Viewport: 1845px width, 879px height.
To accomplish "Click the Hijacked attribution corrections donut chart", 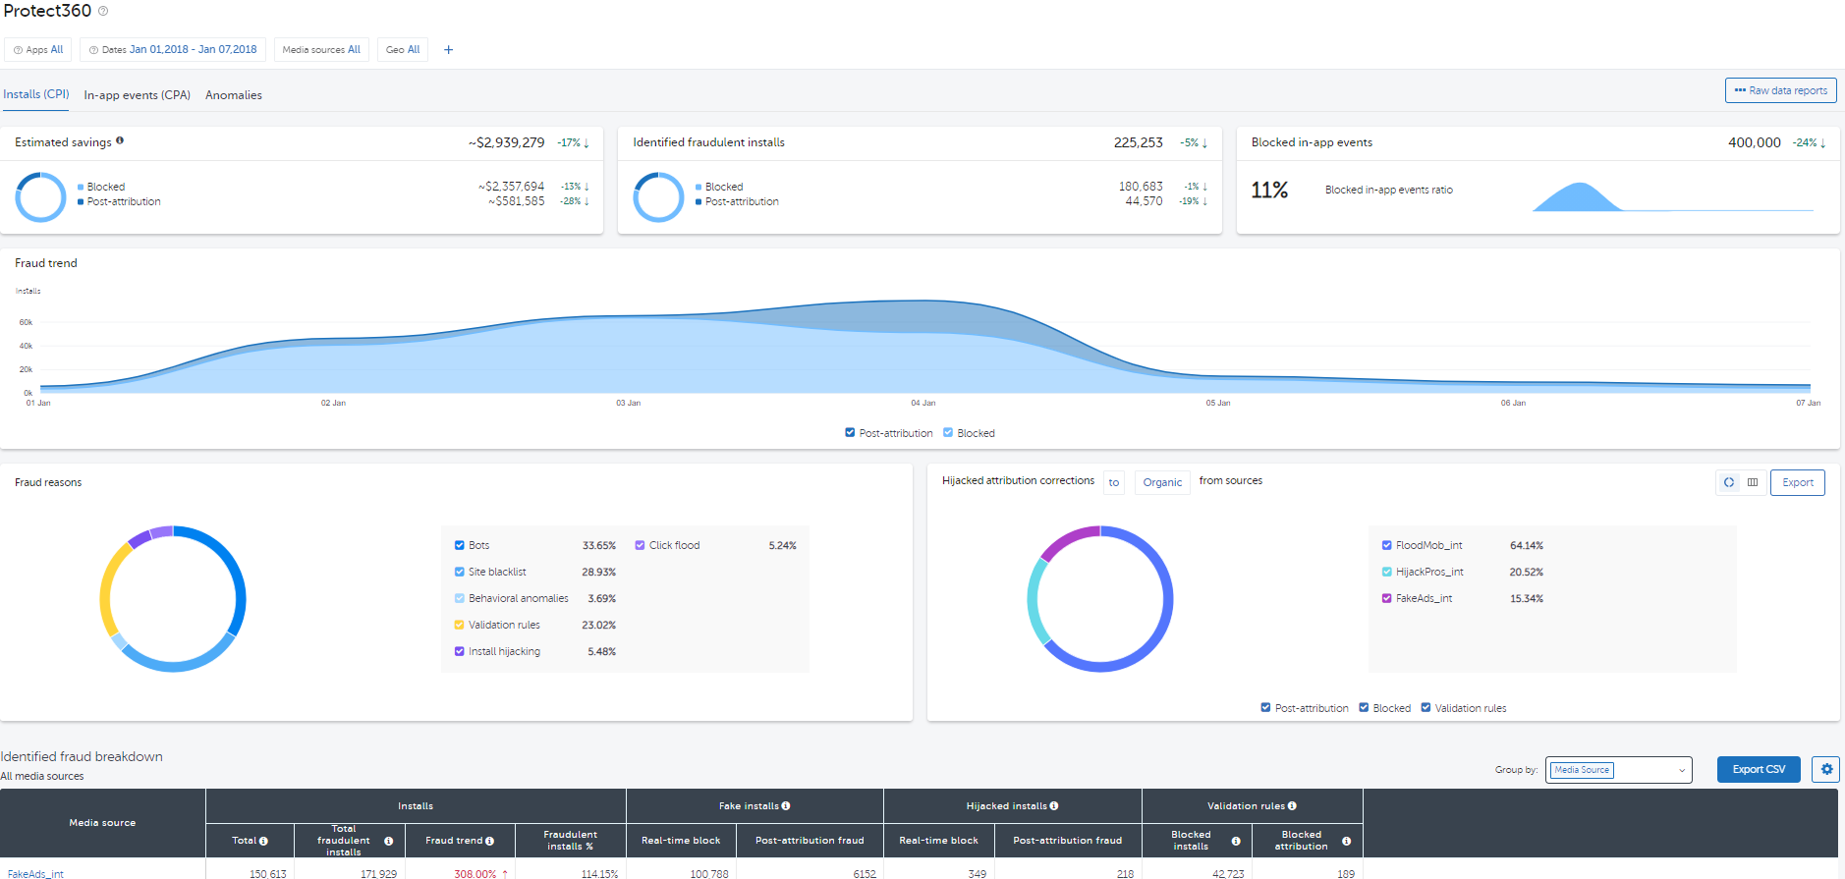I will tap(1100, 599).
